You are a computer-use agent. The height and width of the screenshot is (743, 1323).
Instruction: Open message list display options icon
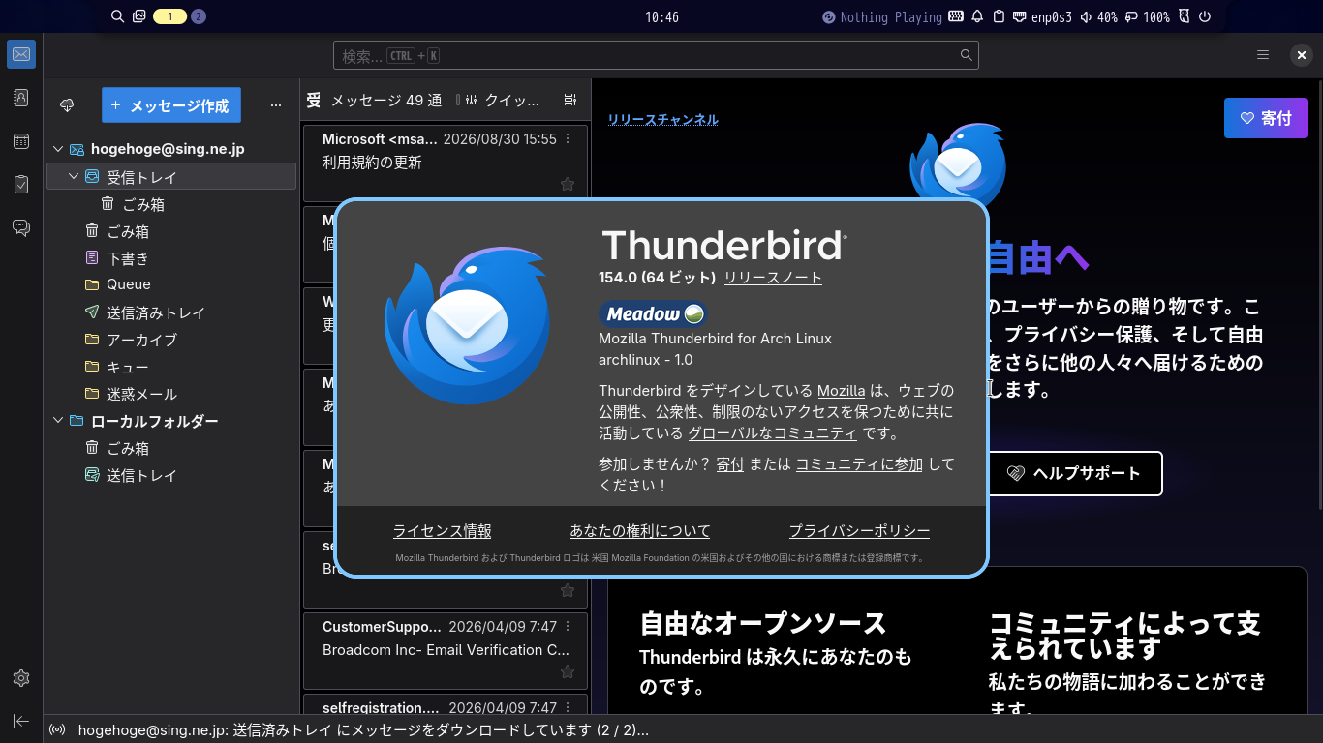point(569,100)
